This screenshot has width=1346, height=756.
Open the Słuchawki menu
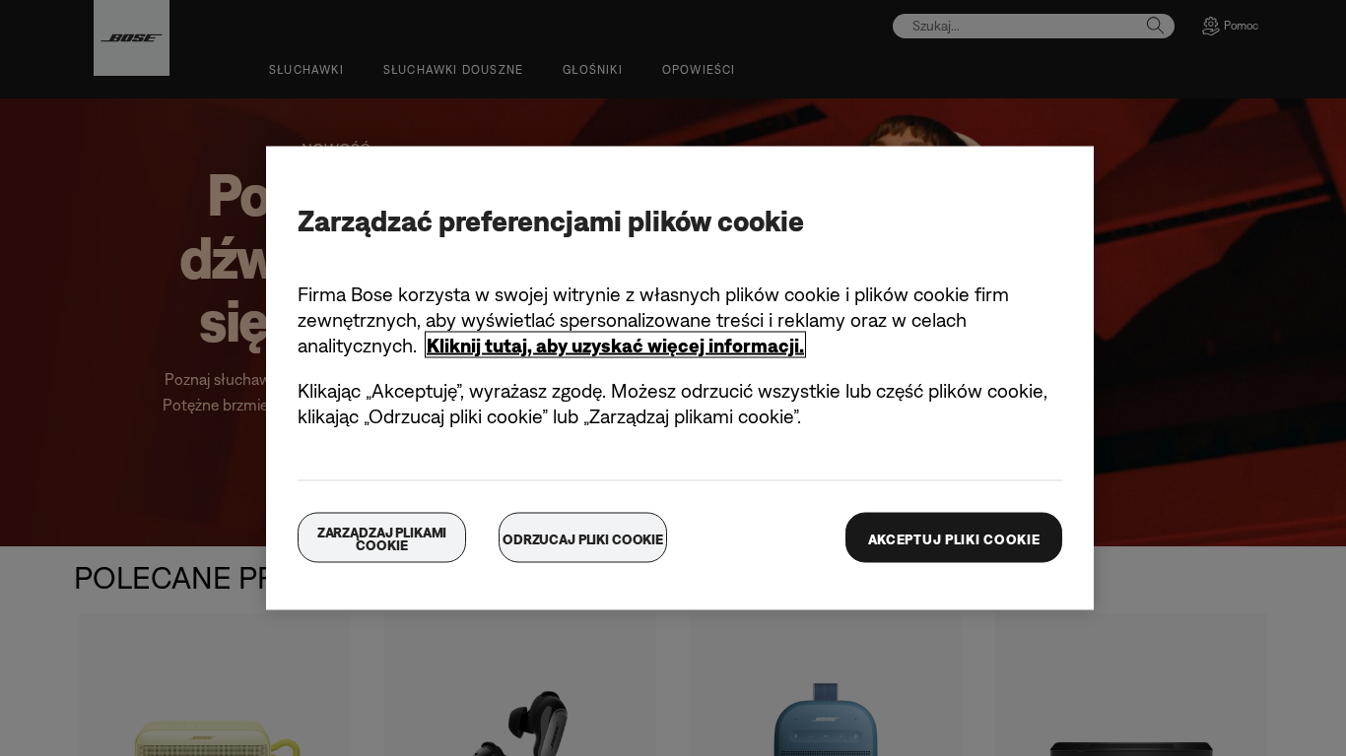coord(306,70)
